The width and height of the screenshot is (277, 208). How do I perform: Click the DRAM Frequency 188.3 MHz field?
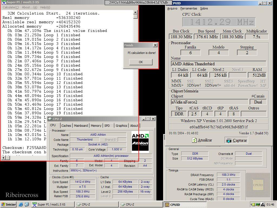228,175
